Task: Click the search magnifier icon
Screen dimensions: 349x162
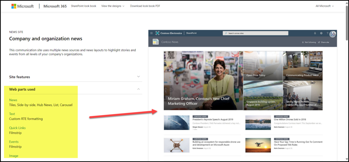Action: [x=226, y=33]
